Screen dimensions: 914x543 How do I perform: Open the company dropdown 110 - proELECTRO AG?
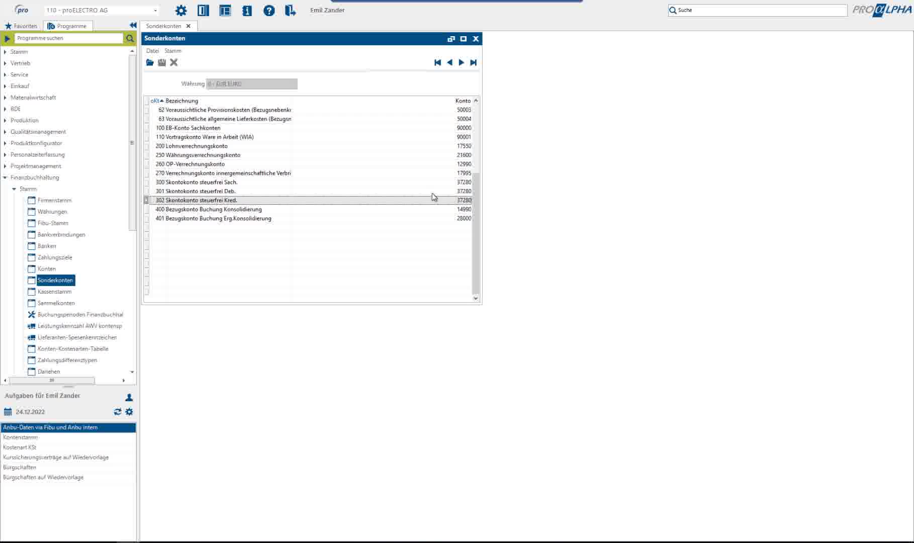point(155,10)
